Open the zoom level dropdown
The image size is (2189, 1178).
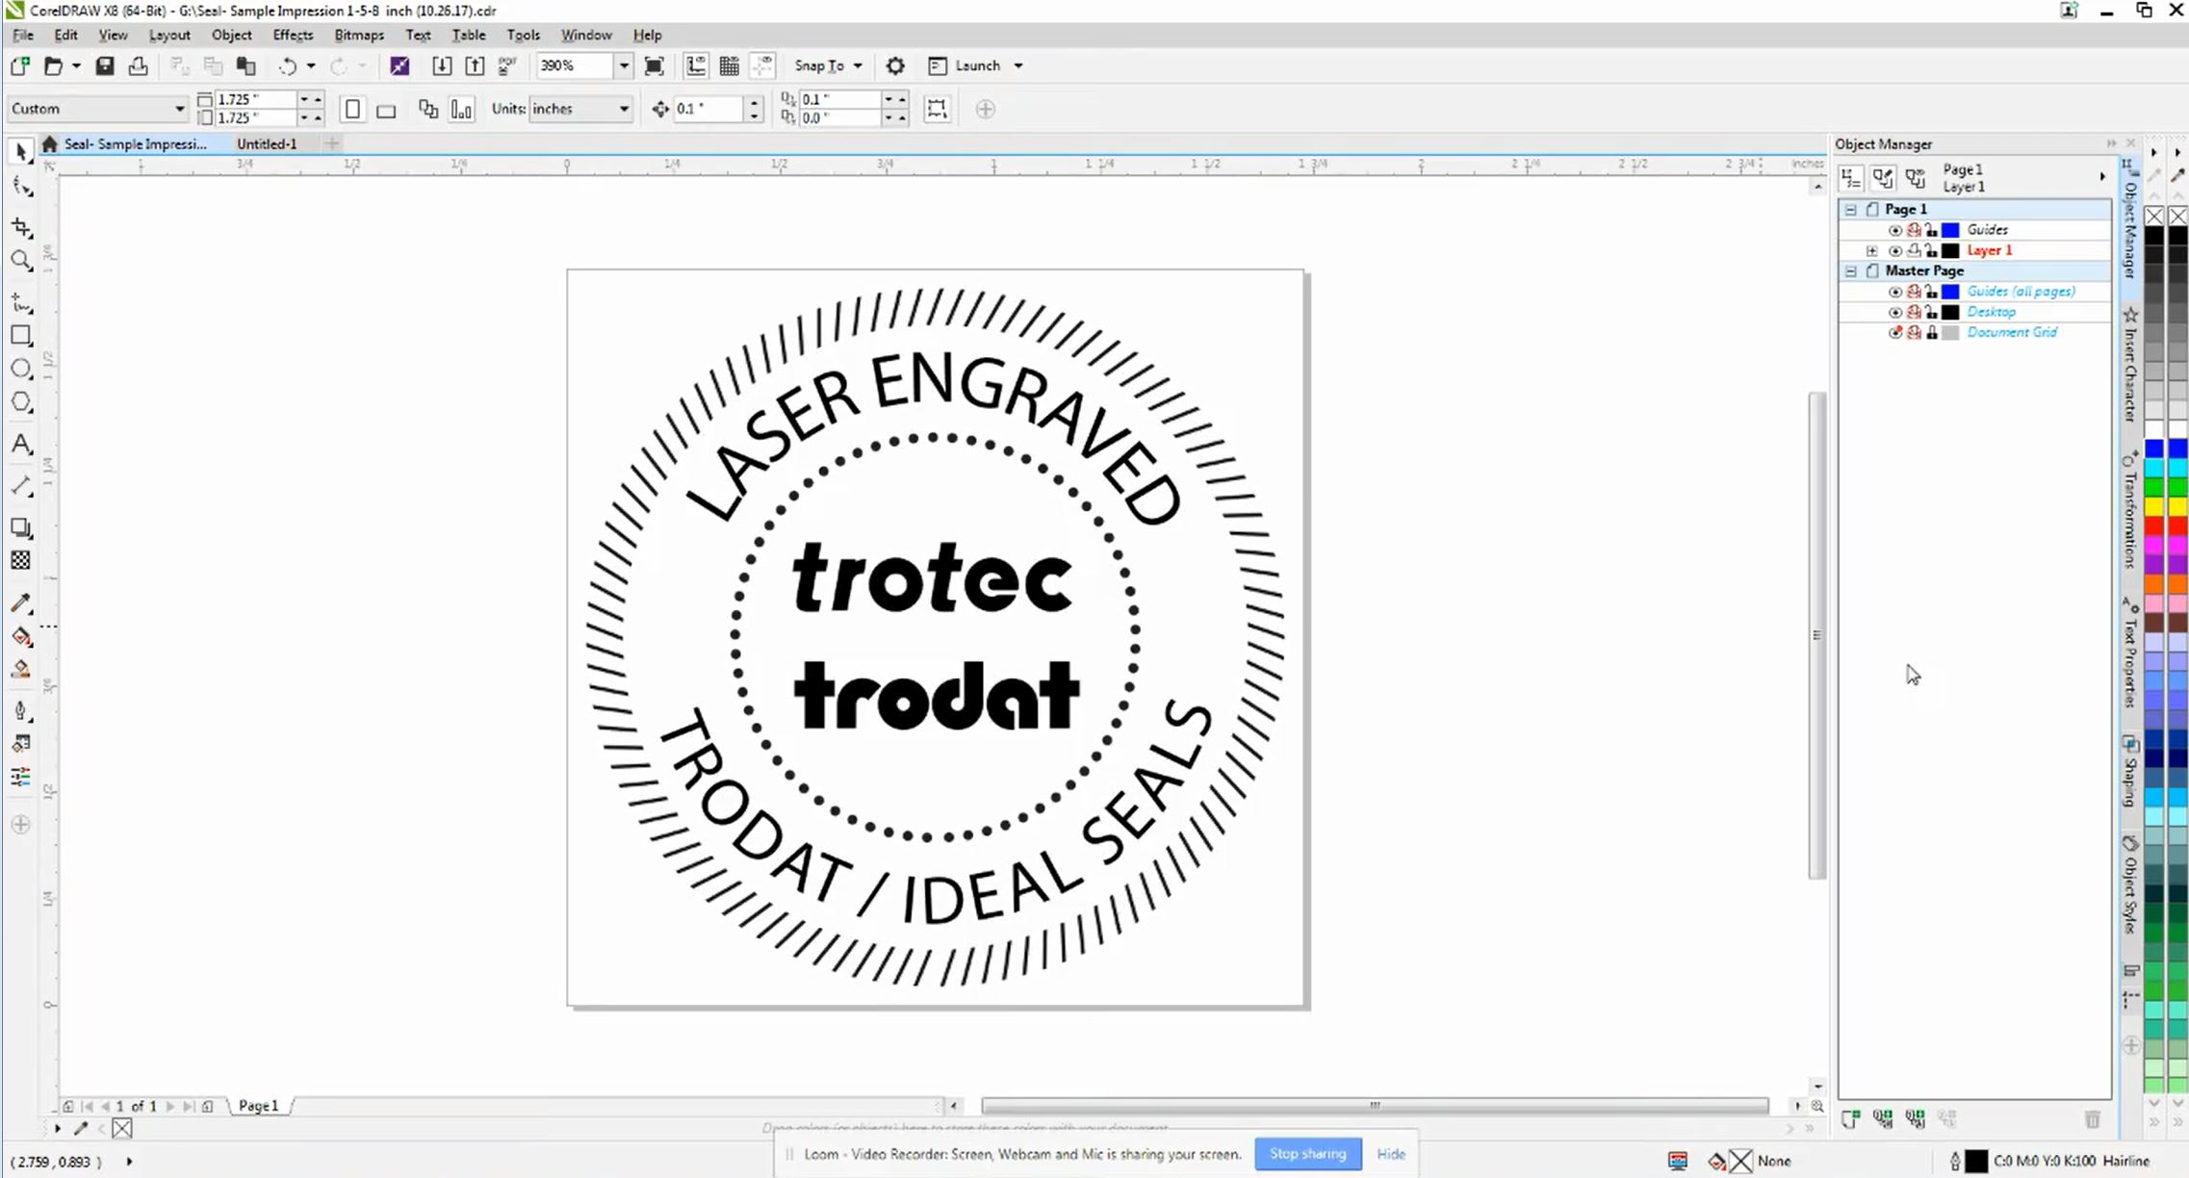[x=624, y=65]
